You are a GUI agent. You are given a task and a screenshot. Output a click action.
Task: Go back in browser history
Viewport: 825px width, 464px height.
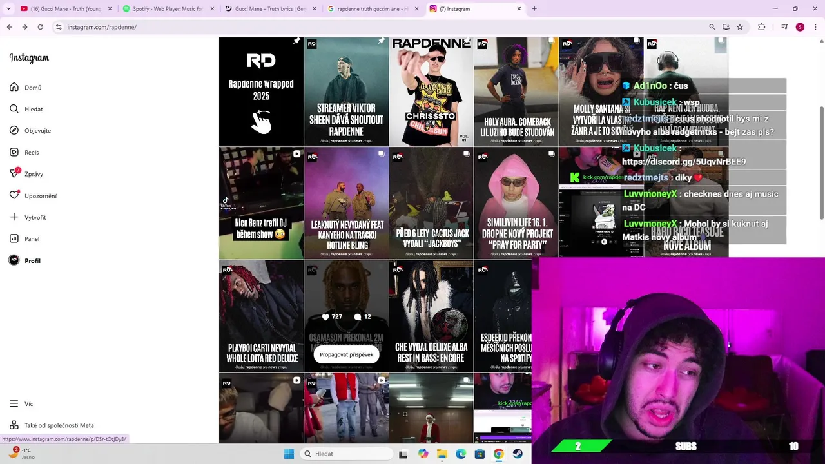10,27
